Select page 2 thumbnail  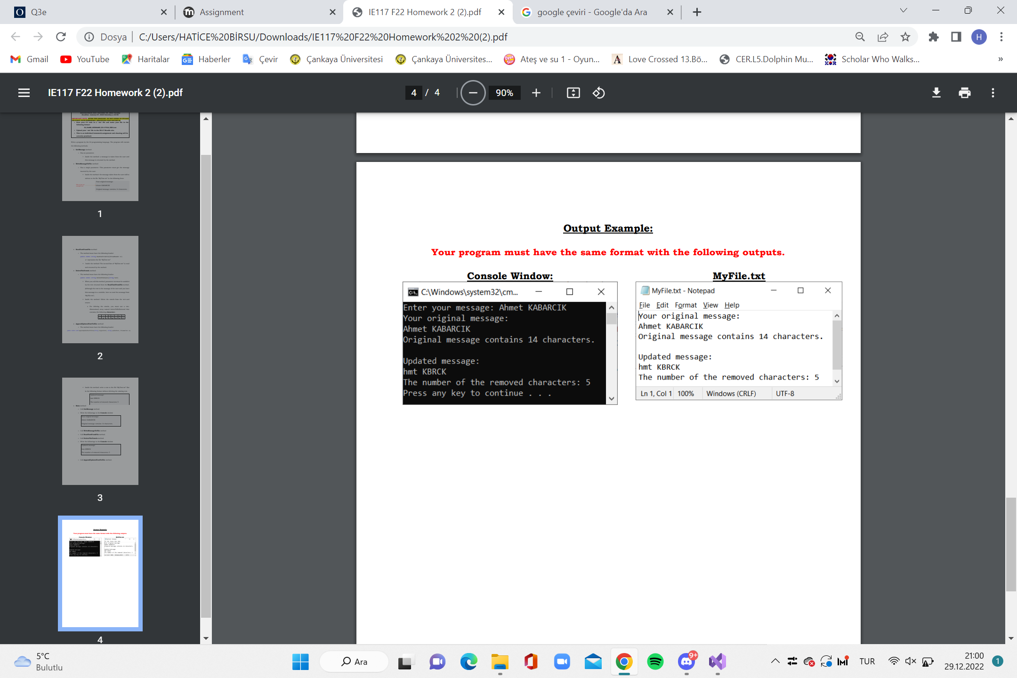pos(100,289)
